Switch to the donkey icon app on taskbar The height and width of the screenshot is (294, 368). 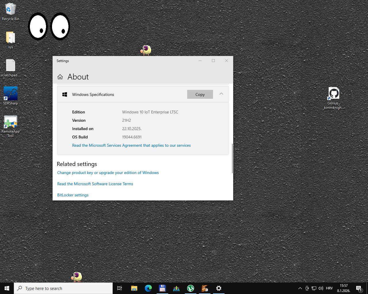[x=204, y=288]
